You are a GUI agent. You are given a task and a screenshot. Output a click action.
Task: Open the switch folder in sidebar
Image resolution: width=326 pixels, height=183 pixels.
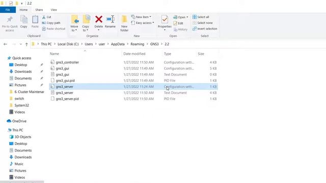(x=19, y=99)
